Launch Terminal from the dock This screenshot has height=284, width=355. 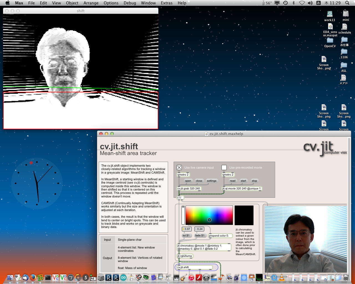point(48,277)
